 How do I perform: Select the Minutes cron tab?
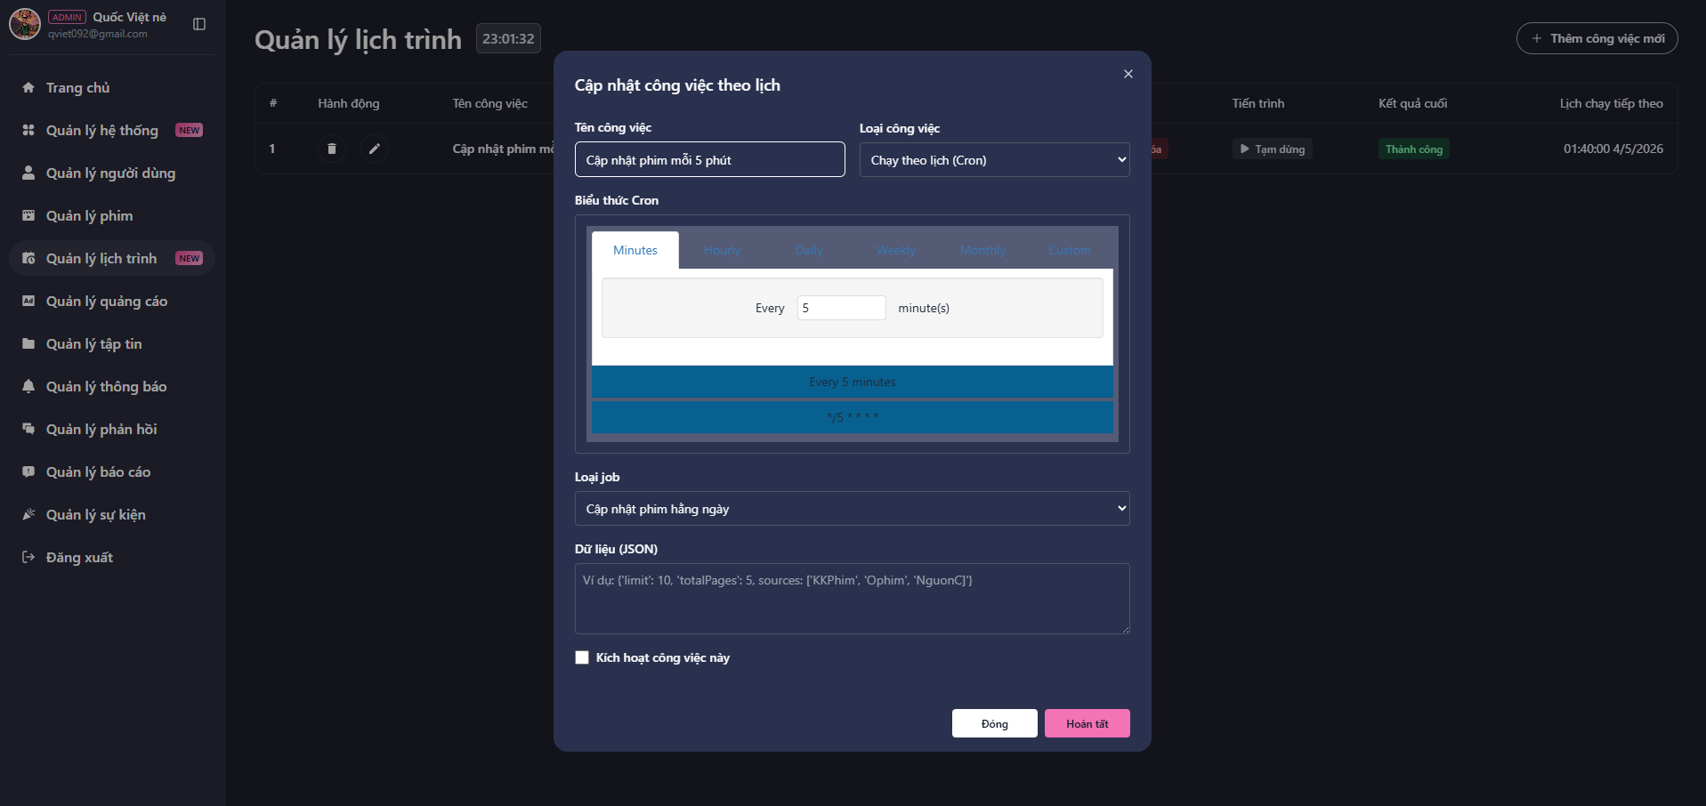click(635, 250)
